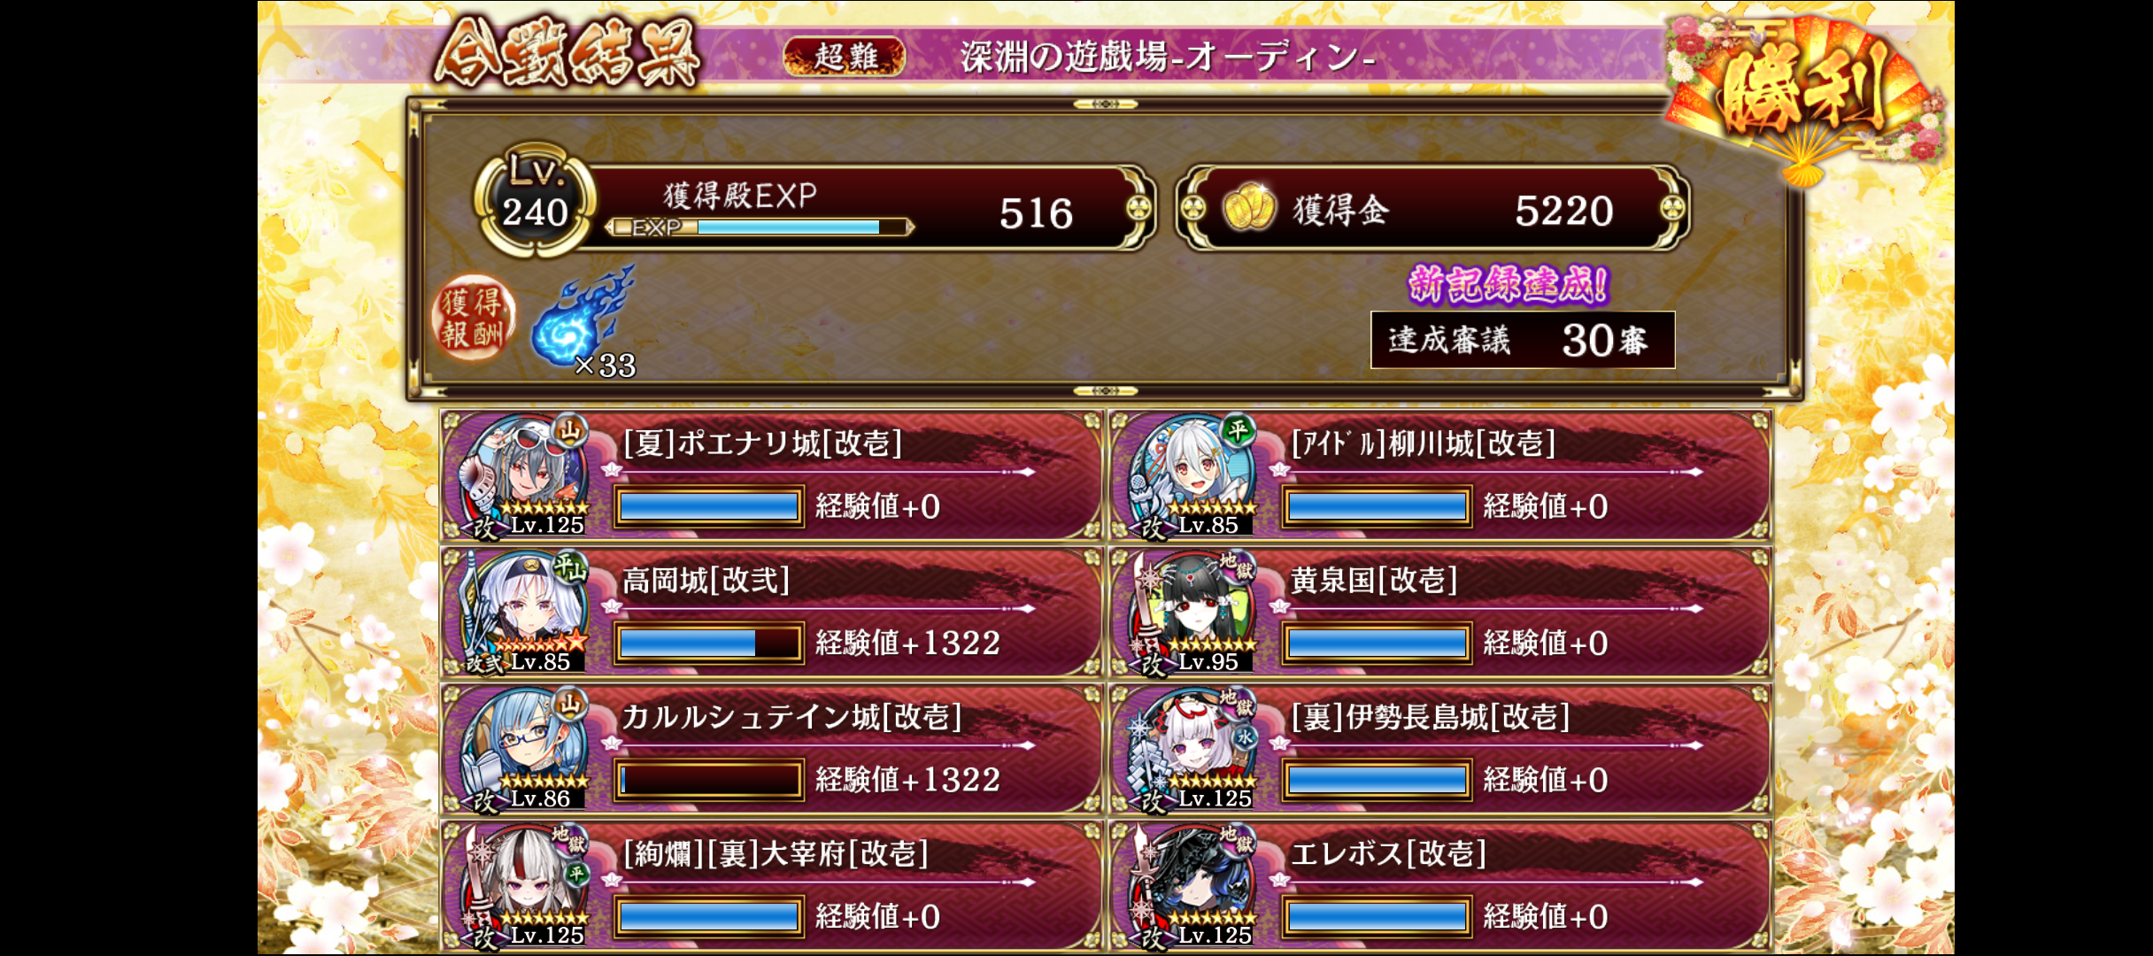
Task: Tap the [絢爛][裏]大宰府 character portrait
Action: coord(525,886)
